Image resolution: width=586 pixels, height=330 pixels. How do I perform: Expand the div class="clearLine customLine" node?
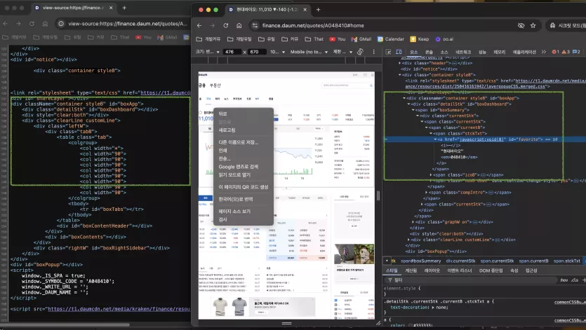point(408,240)
